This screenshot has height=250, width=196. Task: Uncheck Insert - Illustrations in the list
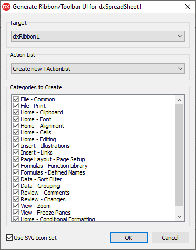pos(16,146)
